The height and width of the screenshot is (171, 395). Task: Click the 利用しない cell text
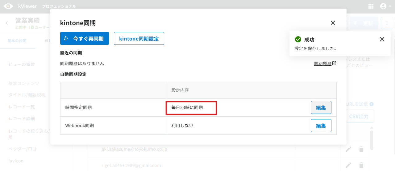click(x=182, y=126)
